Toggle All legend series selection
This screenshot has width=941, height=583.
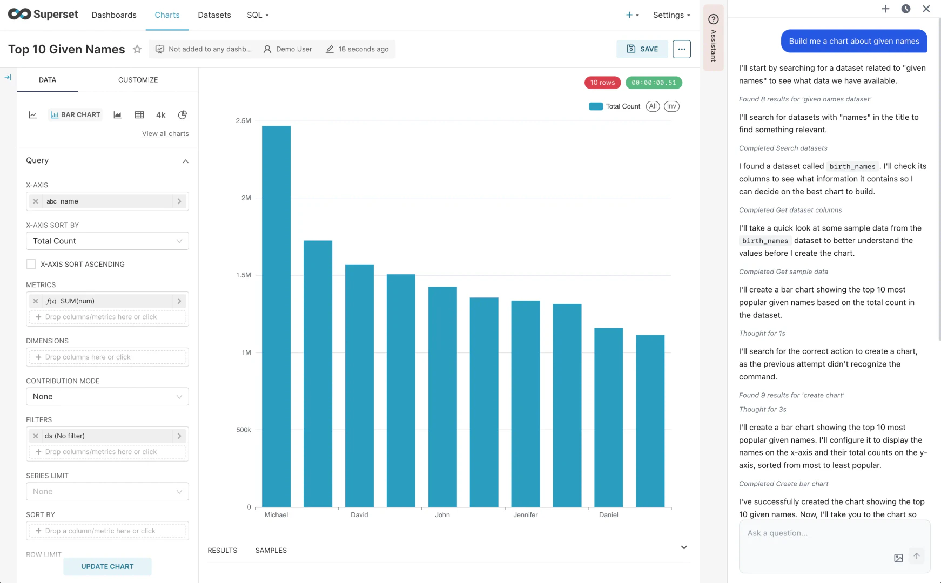(653, 106)
